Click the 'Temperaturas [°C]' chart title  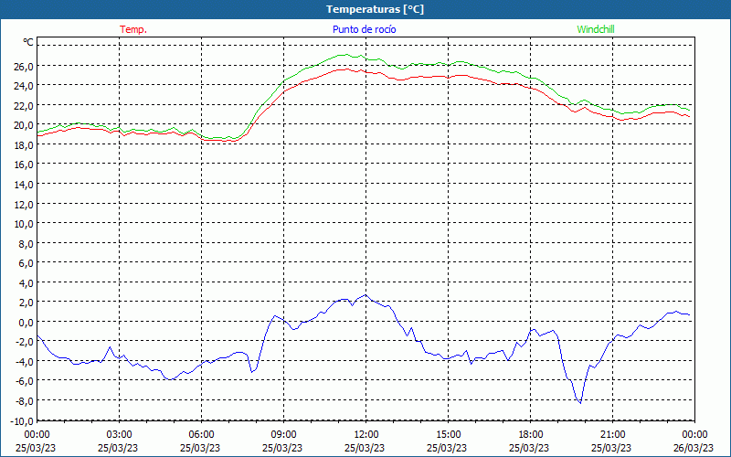(375, 9)
